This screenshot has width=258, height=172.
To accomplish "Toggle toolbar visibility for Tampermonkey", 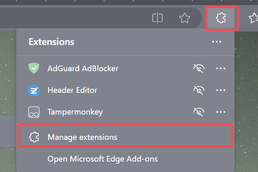I will pyautogui.click(x=199, y=112).
